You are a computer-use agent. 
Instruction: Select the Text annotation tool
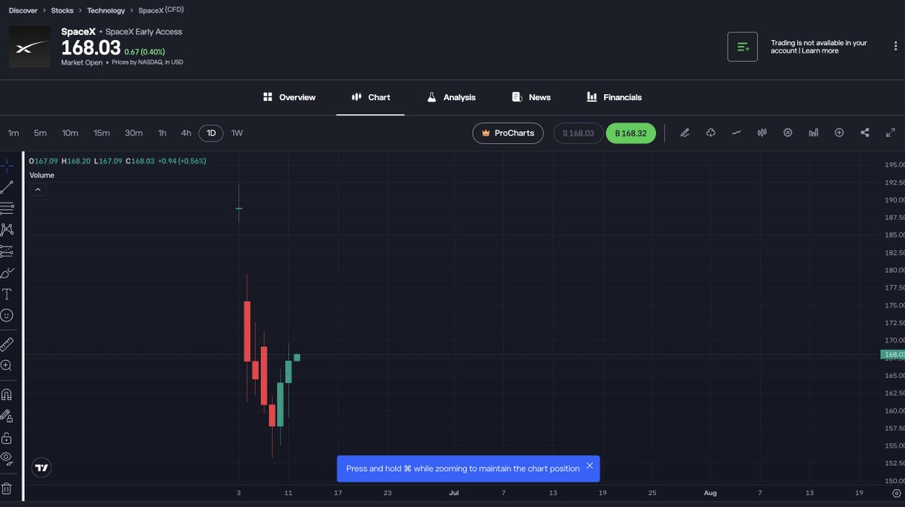(7, 294)
